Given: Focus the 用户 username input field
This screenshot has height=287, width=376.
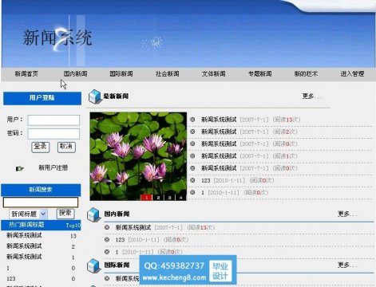Looking at the screenshot, I should 53,120.
